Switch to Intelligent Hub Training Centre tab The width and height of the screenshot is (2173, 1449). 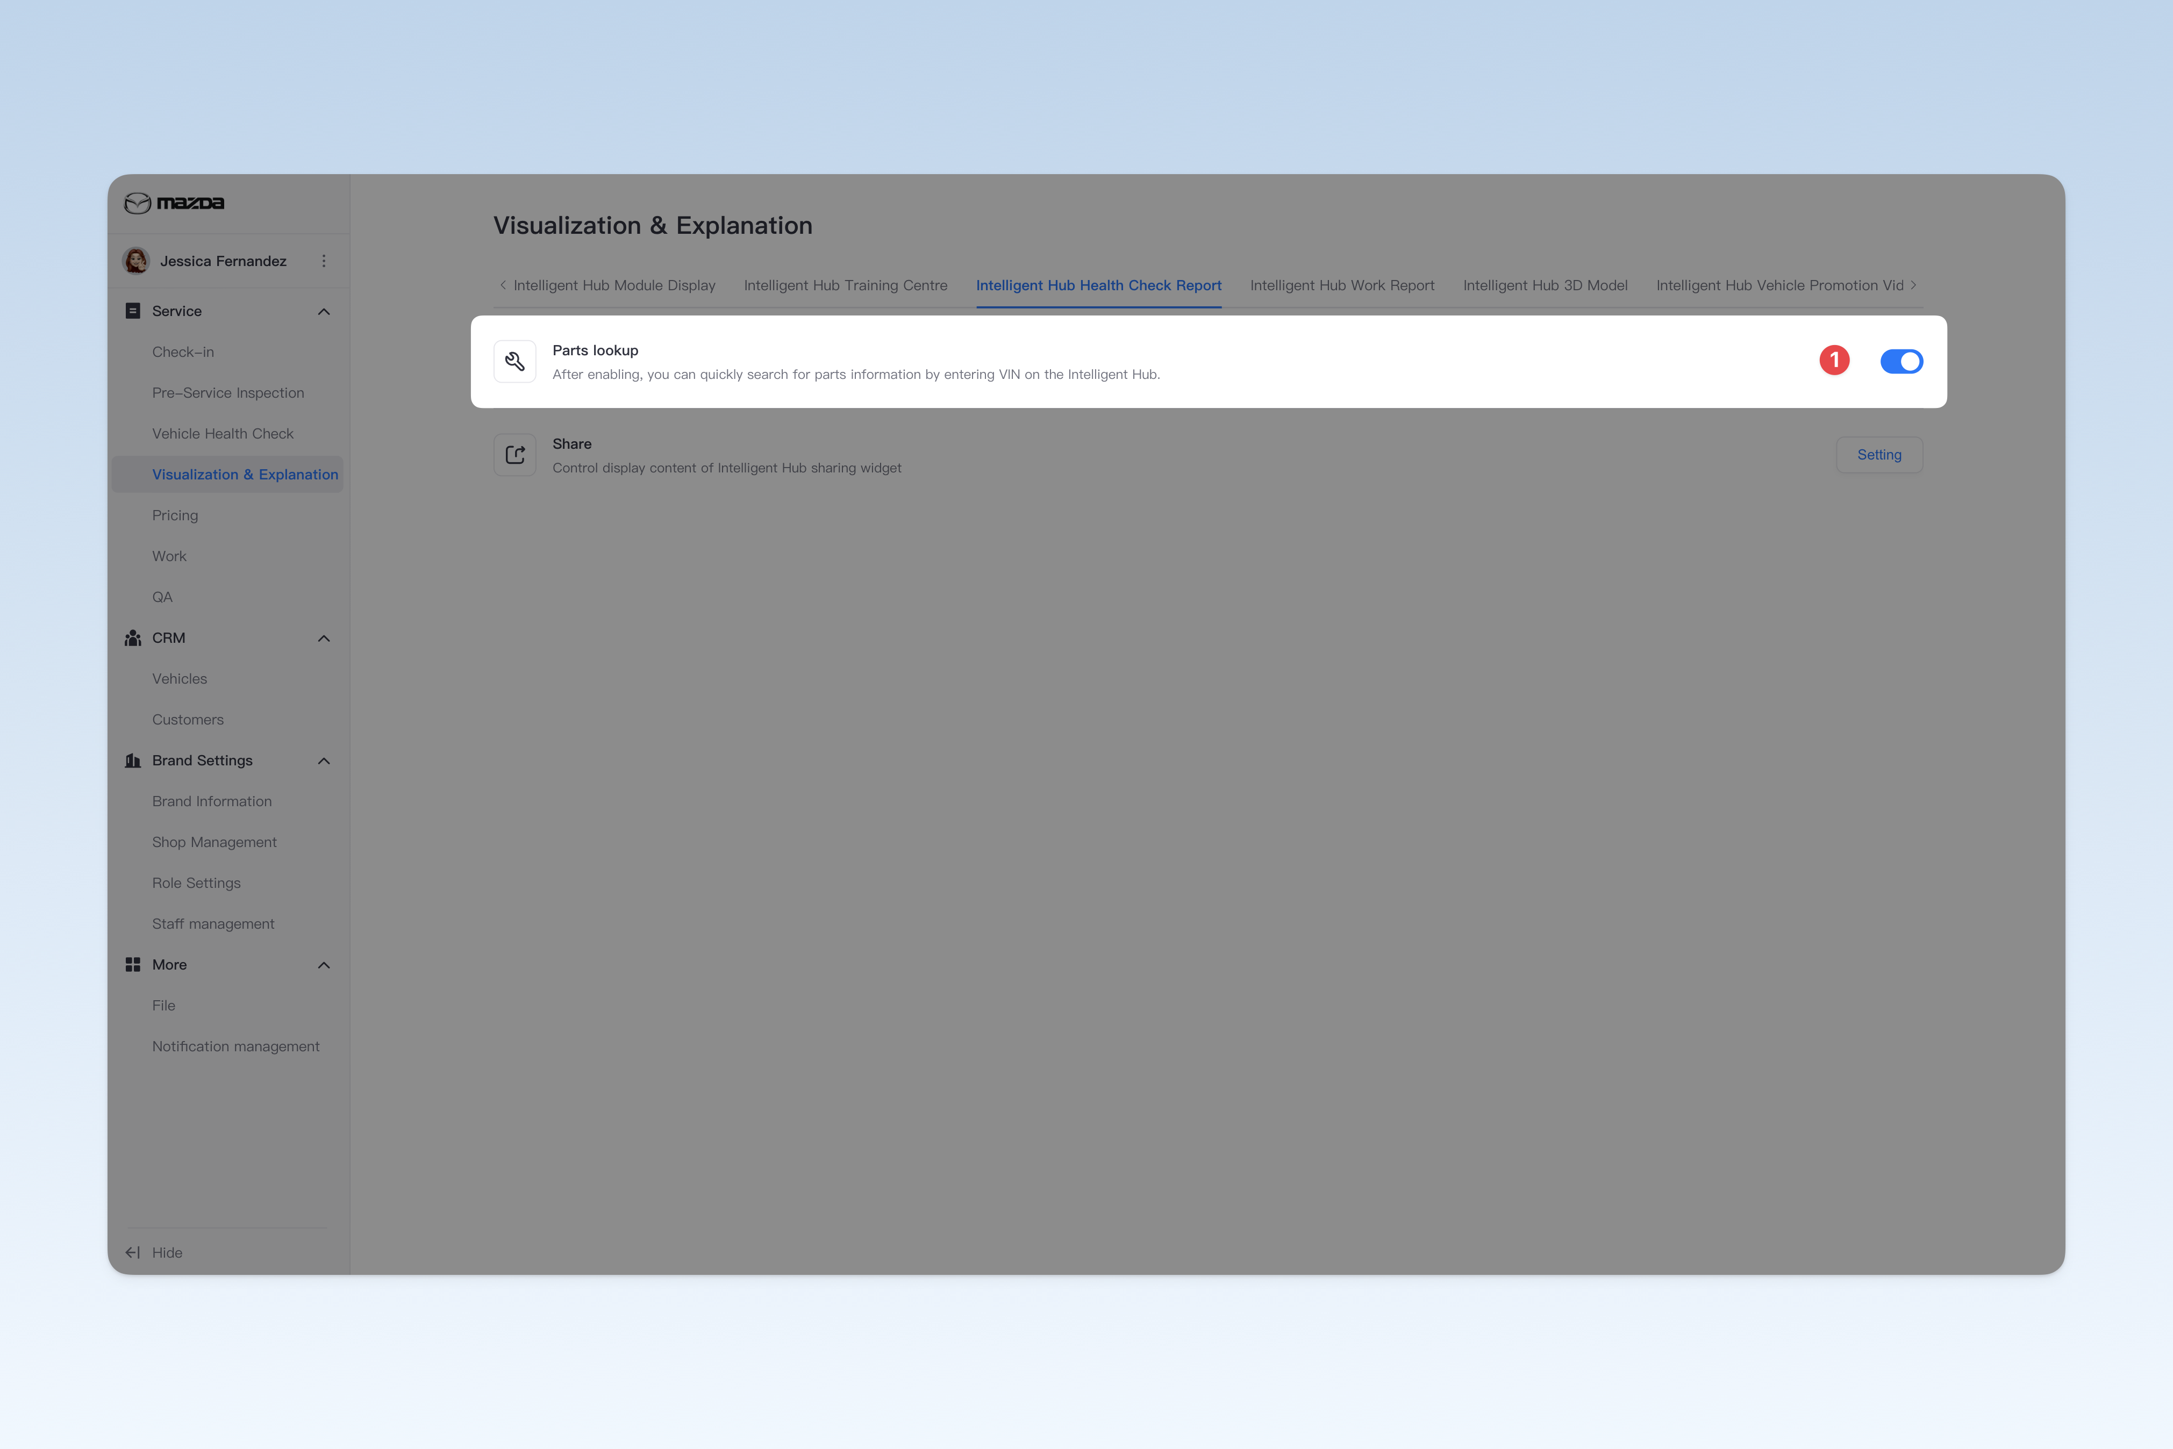(846, 285)
